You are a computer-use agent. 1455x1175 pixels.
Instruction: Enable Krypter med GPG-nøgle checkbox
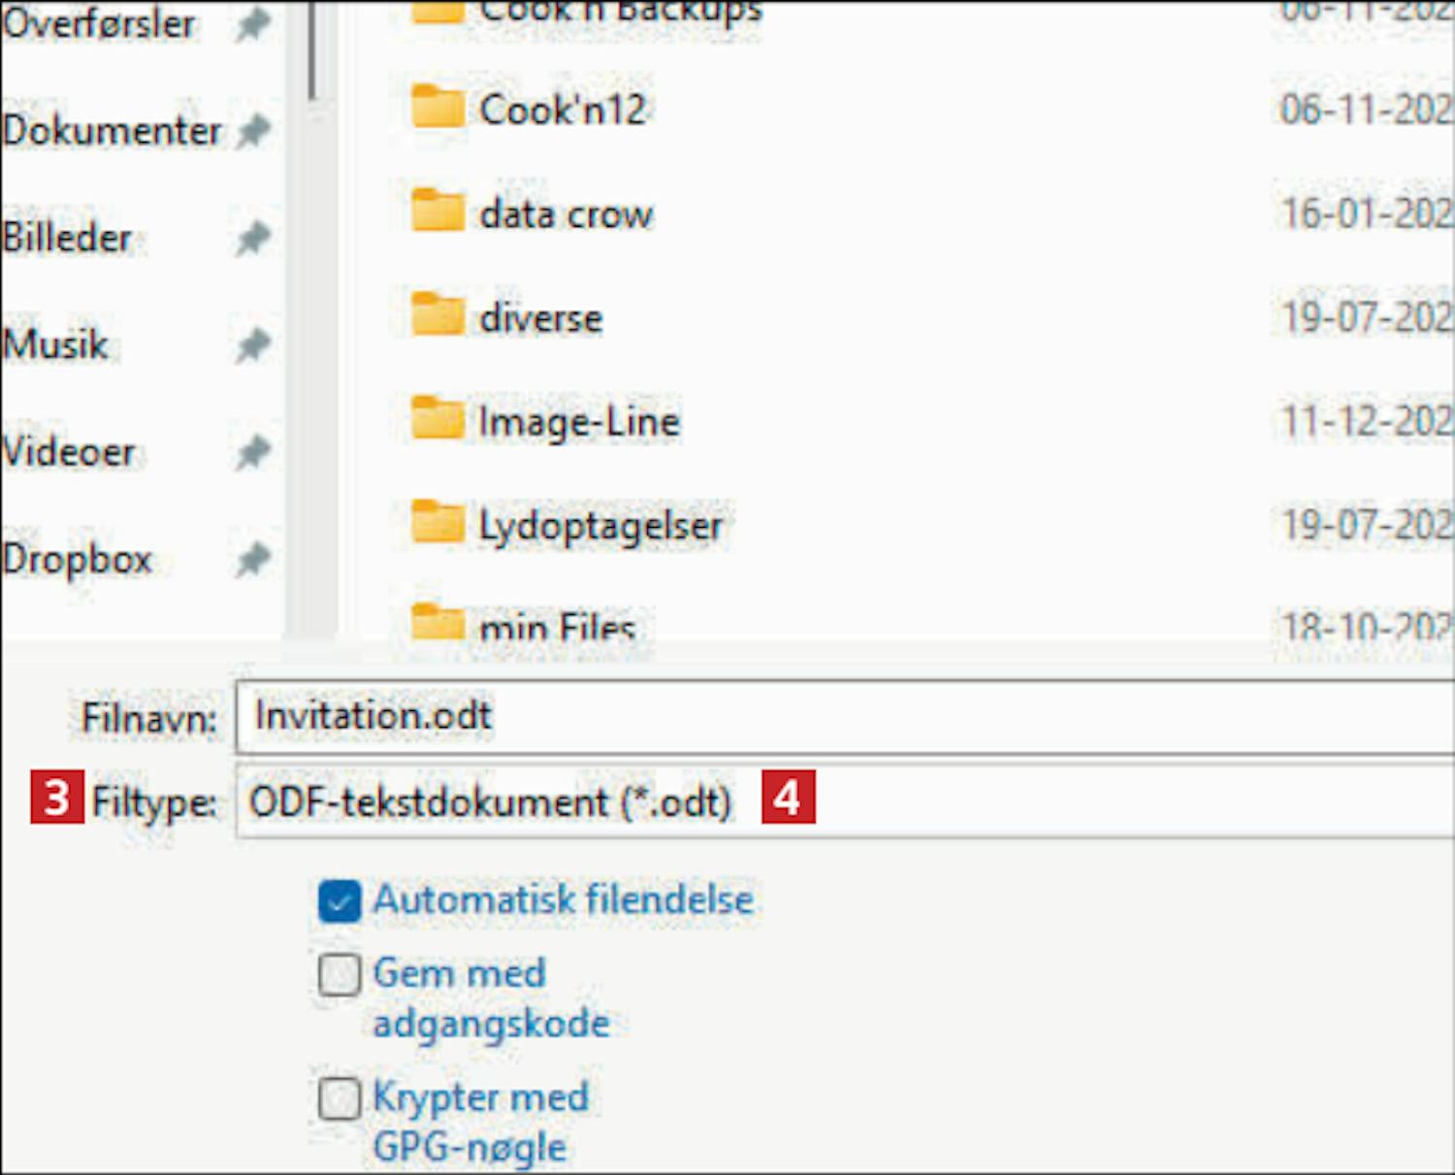pyautogui.click(x=339, y=1098)
